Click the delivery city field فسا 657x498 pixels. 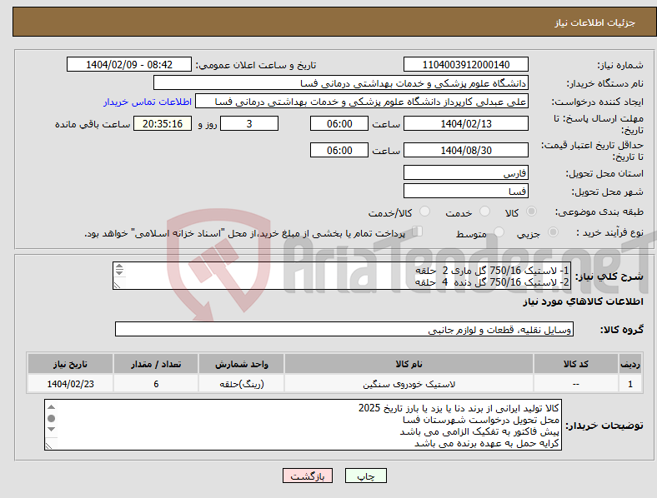point(465,191)
